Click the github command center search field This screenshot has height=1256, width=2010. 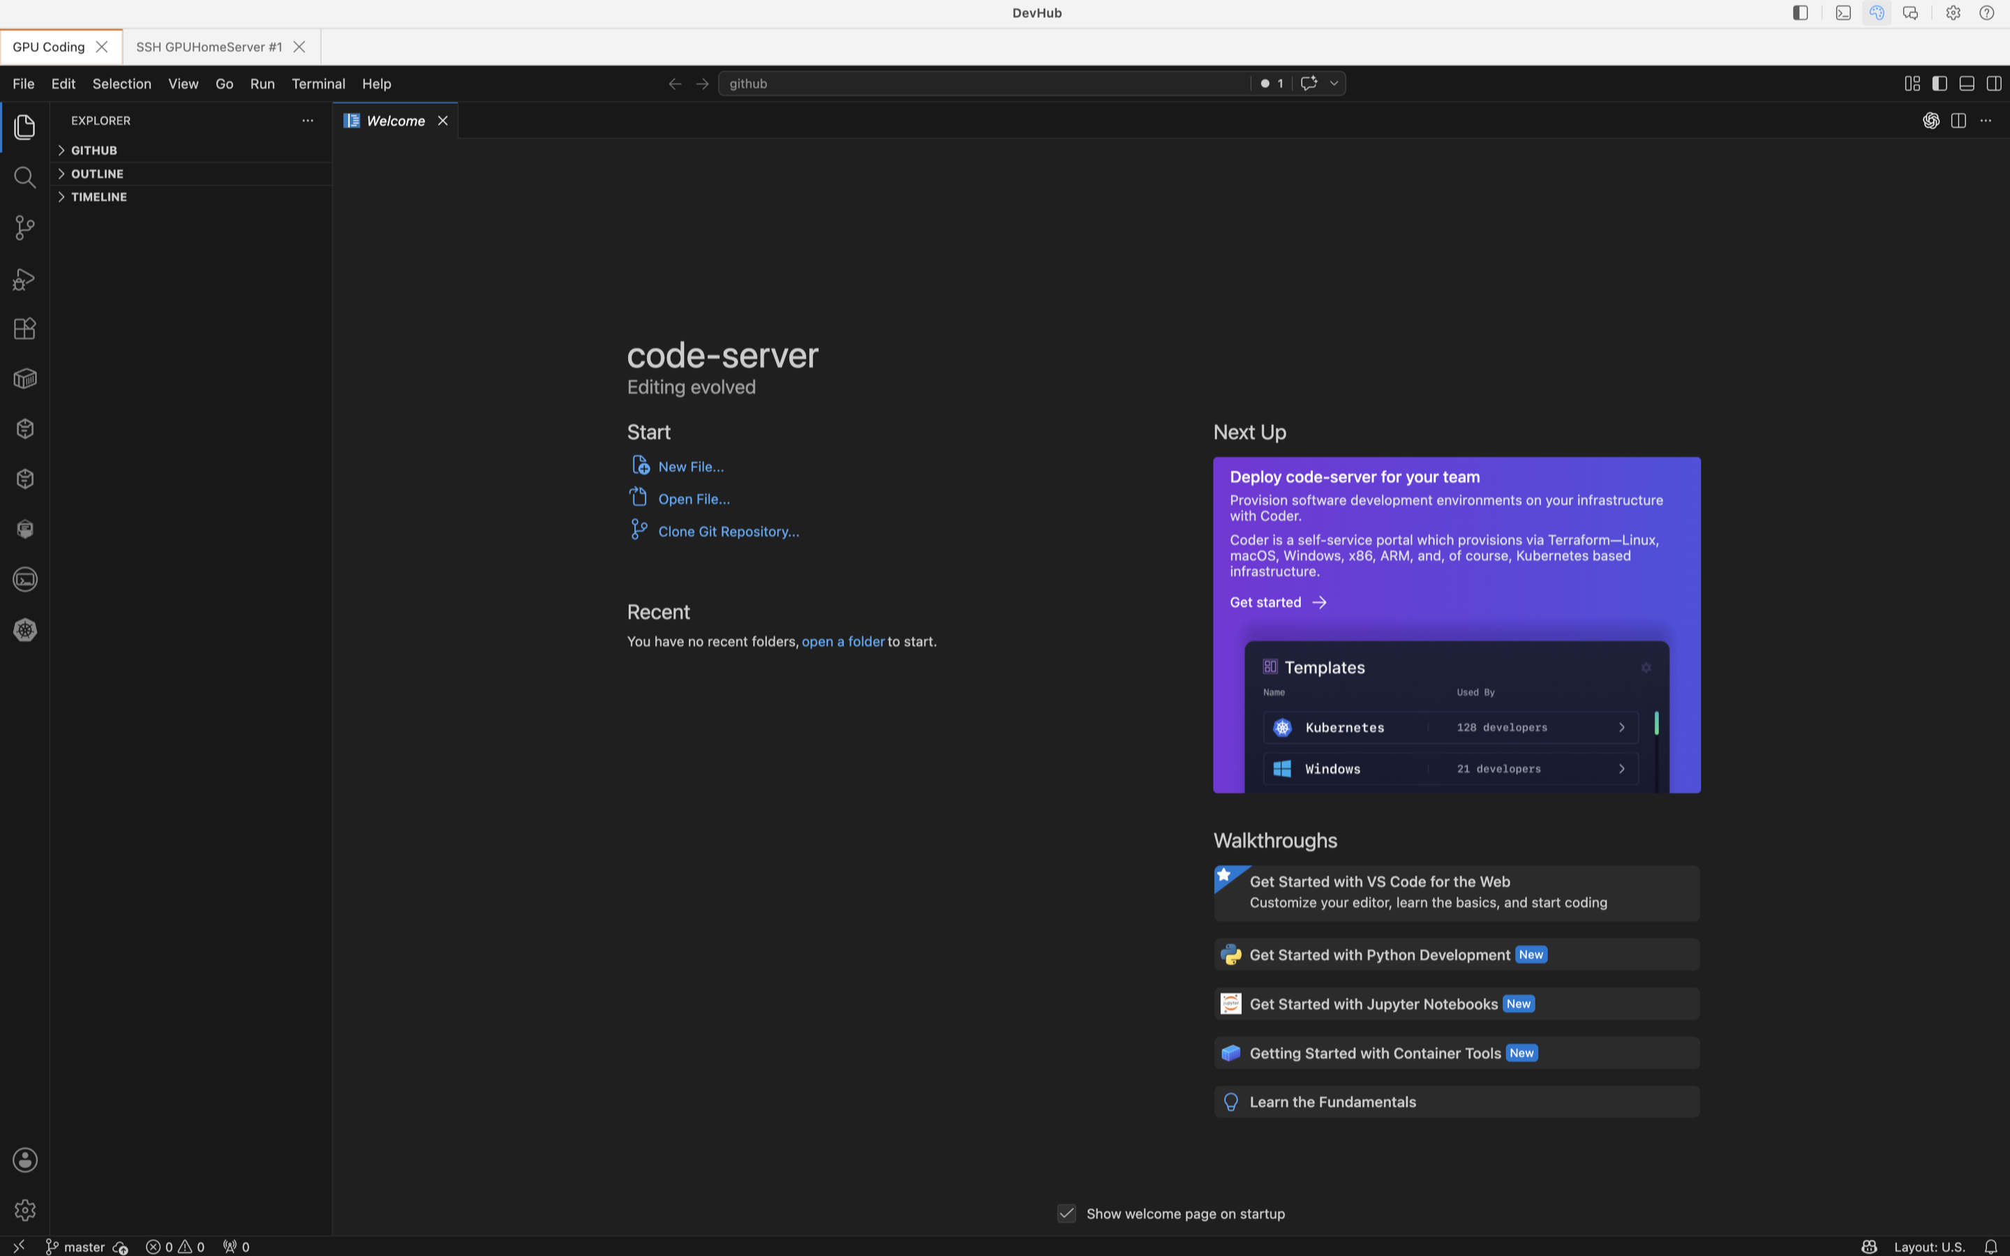pyautogui.click(x=984, y=84)
